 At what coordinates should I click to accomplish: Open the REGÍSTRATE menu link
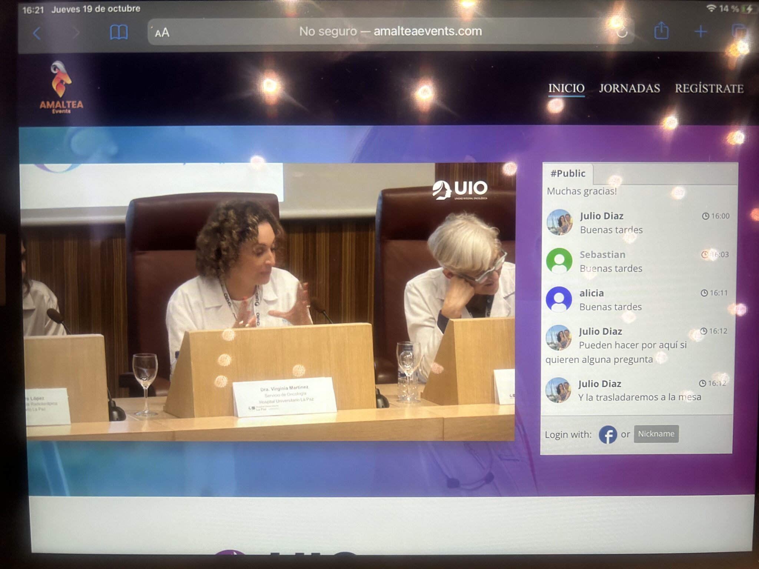coord(709,89)
